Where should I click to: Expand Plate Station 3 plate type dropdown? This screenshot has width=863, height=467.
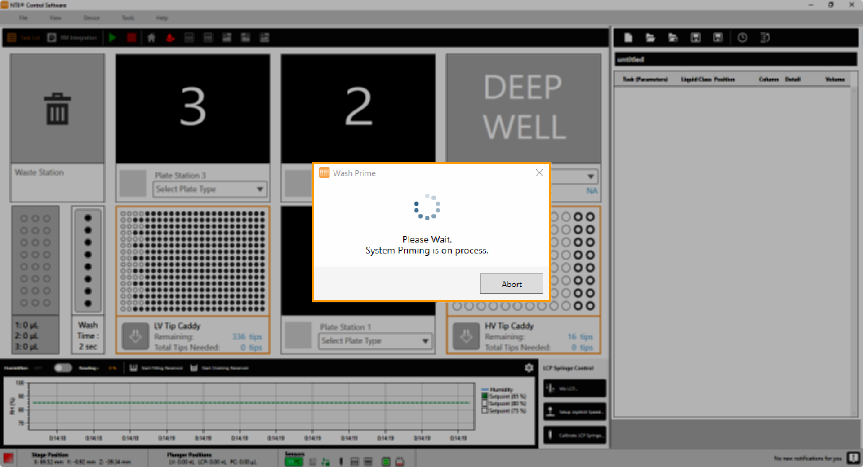click(x=259, y=189)
